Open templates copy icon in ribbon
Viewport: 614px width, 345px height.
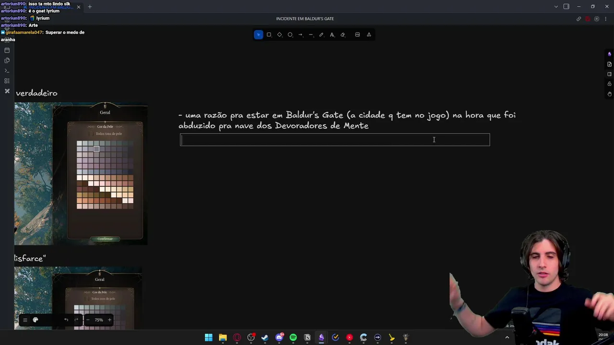coord(7,60)
